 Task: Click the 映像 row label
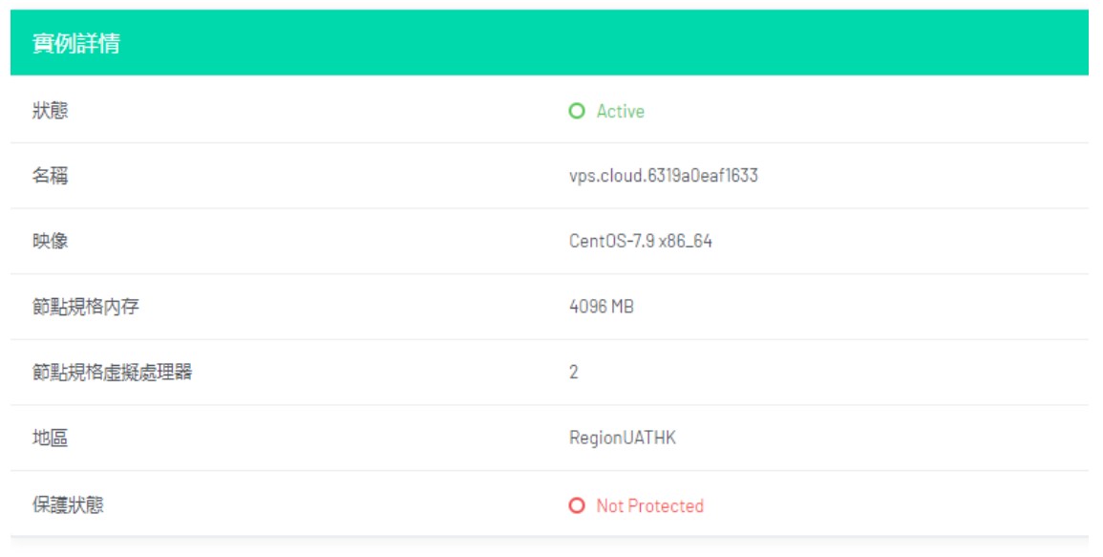point(51,241)
